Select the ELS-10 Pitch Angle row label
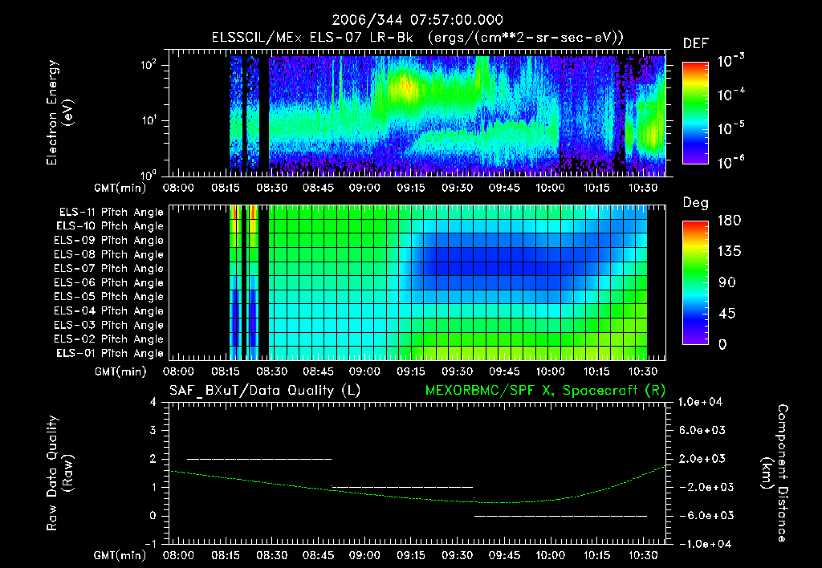This screenshot has height=568, width=822. (109, 226)
